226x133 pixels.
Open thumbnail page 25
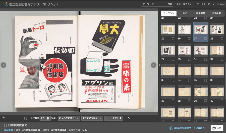tap(168, 29)
